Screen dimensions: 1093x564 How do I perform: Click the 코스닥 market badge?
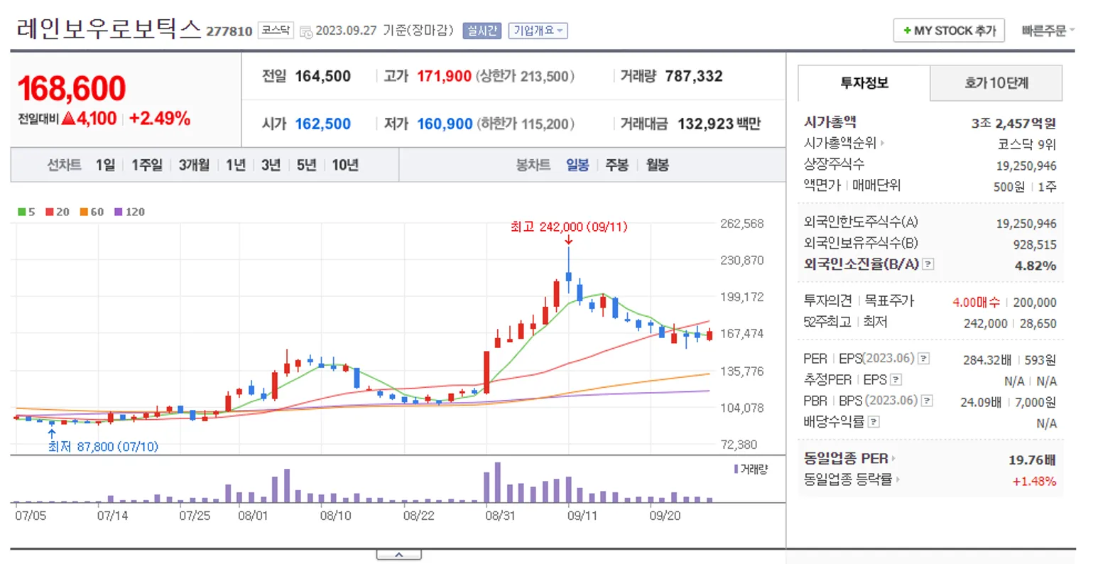point(276,31)
